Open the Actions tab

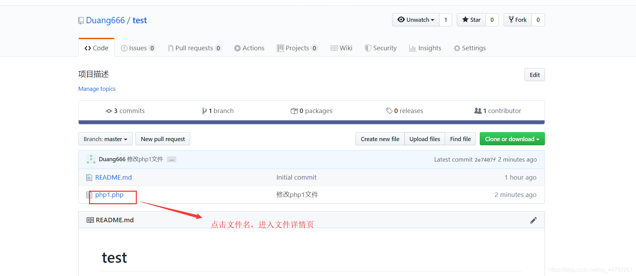point(249,48)
